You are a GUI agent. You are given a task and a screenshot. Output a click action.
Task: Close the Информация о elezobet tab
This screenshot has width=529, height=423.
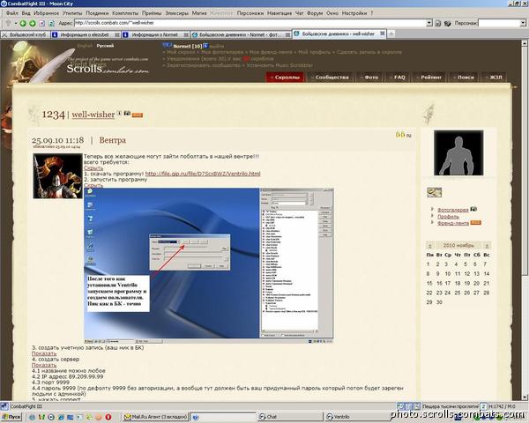pyautogui.click(x=117, y=34)
